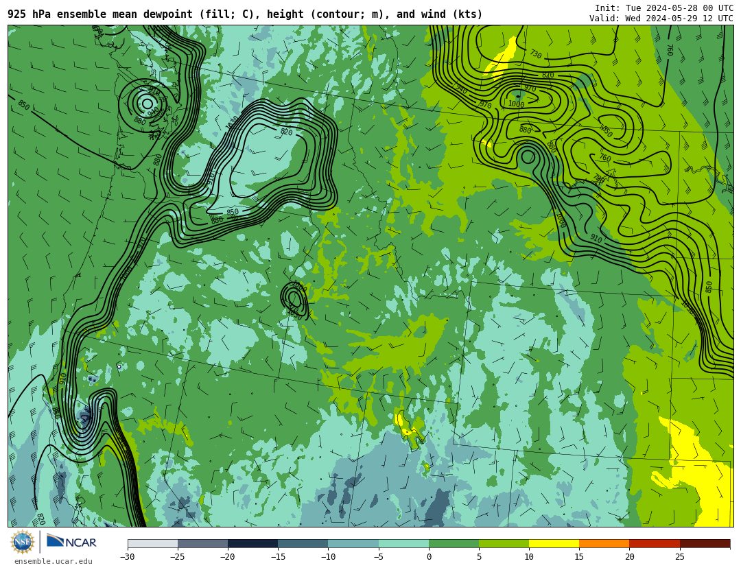Click the -10 colorbar tick label
Screen dimensions: 741x570
[328, 557]
